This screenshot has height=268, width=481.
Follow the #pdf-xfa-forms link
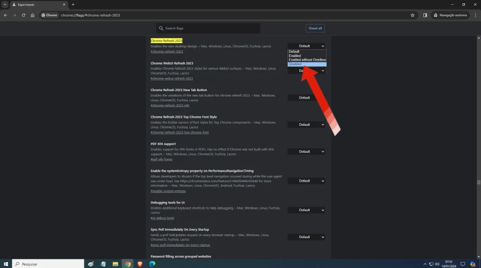point(161,159)
